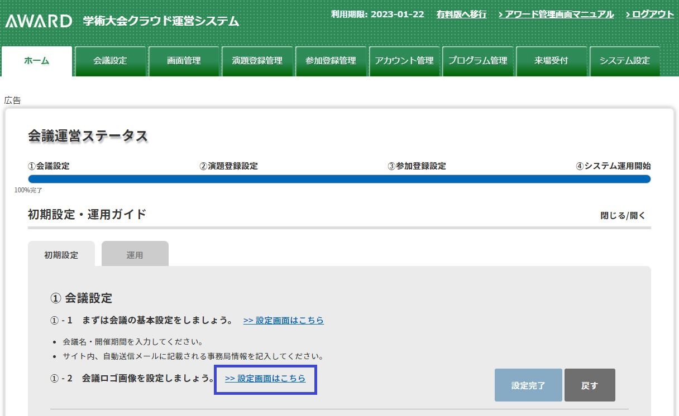The width and height of the screenshot is (679, 416).
Task: Open アワード管理画面マニュアル link
Action: point(556,14)
